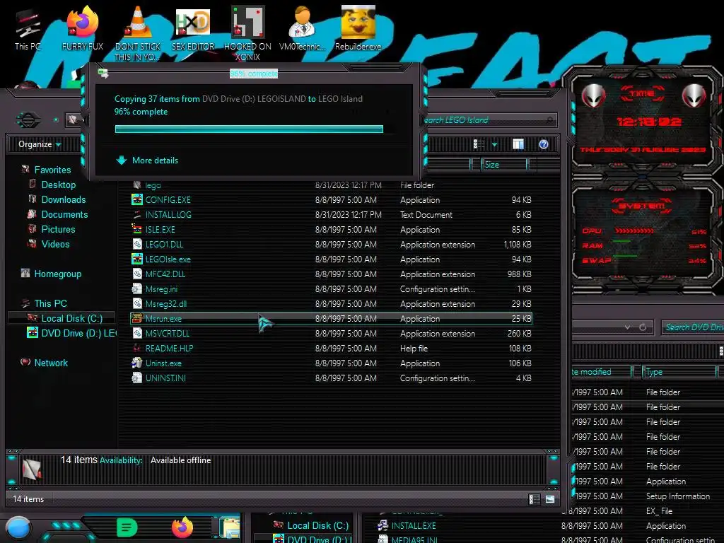Click the Start orb button

pyautogui.click(x=18, y=528)
